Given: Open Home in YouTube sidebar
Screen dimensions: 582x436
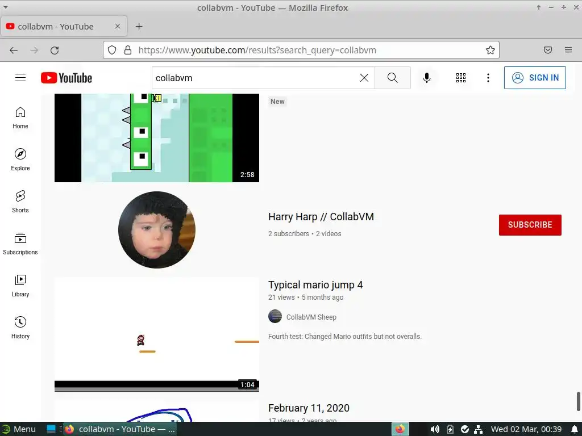Looking at the screenshot, I should click(20, 118).
